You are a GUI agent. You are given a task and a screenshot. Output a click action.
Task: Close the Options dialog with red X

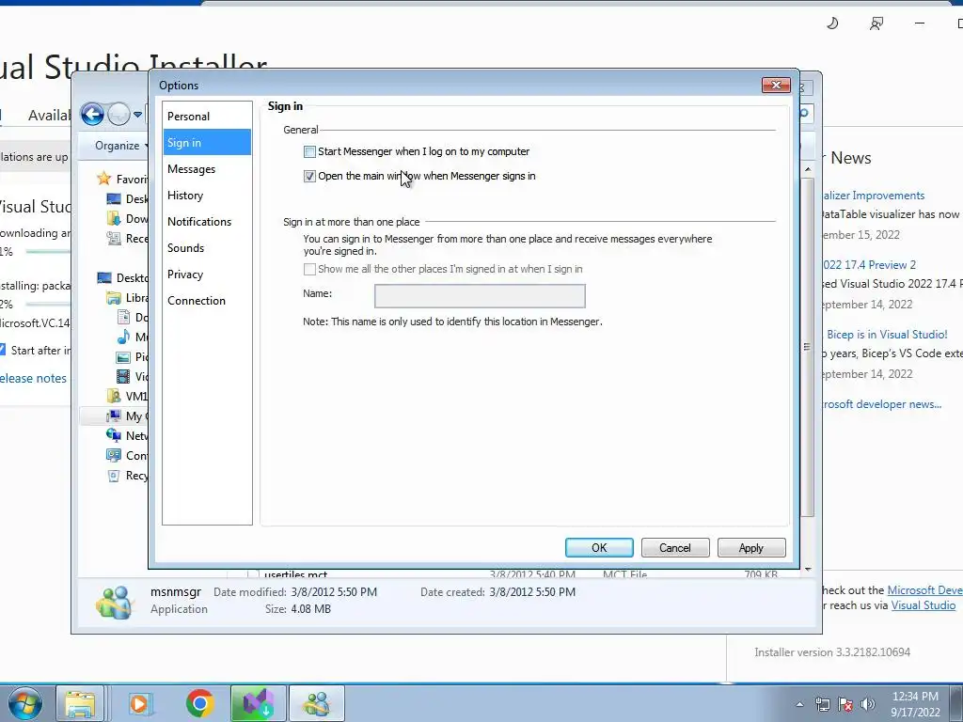coord(776,86)
